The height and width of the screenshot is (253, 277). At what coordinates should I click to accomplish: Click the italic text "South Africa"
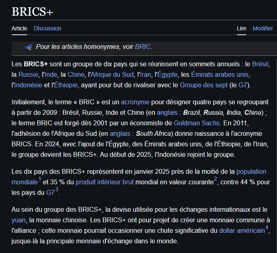click(x=153, y=134)
